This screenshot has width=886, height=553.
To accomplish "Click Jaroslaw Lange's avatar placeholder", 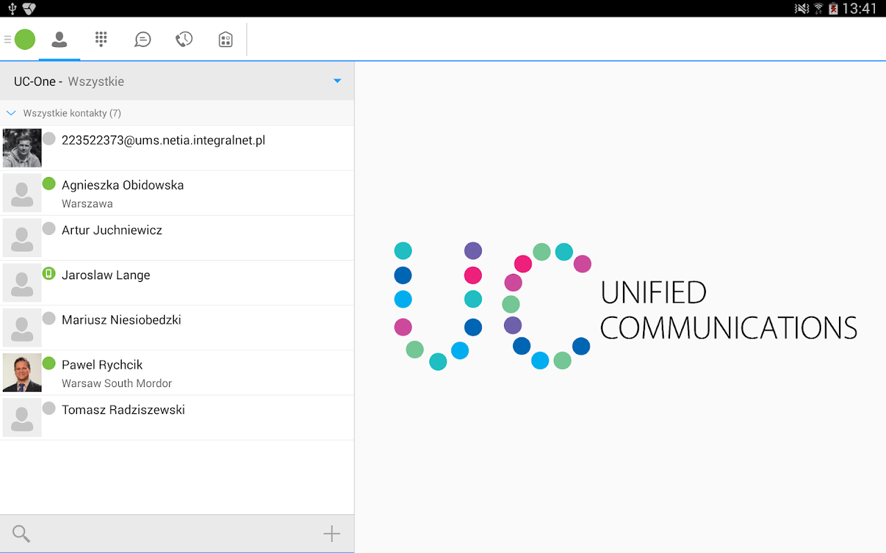I will (x=22, y=283).
